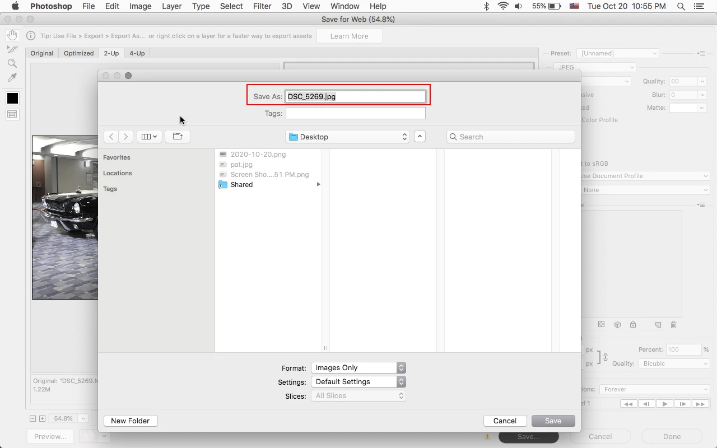
Task: Click the New Folder button
Action: click(130, 421)
